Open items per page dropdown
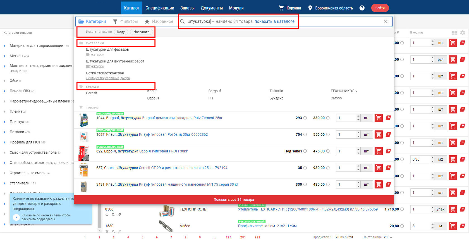The height and width of the screenshot is (242, 469). (388, 237)
